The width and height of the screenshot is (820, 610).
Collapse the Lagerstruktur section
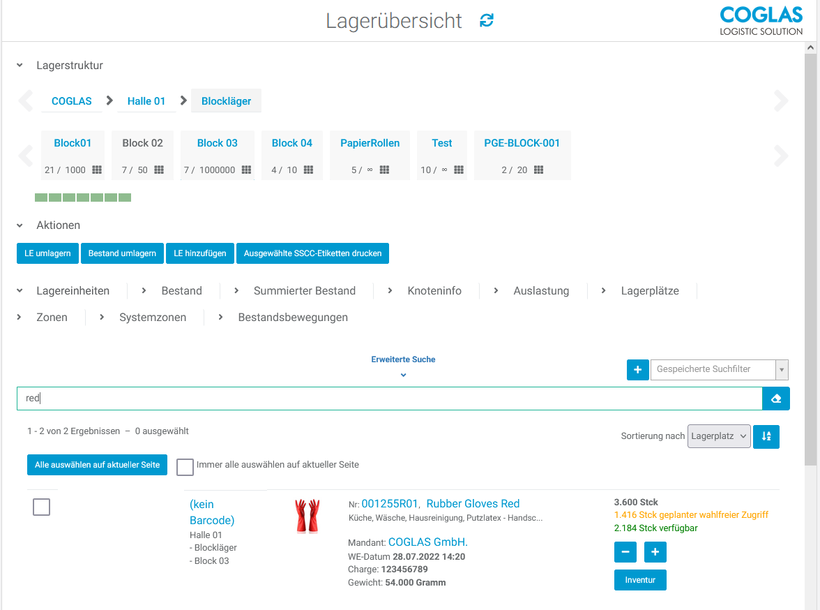coord(20,66)
